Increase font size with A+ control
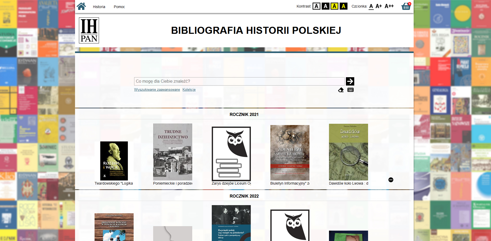 coord(378,6)
